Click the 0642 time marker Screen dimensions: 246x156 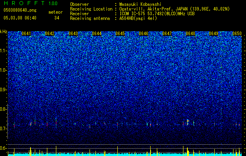50,34
